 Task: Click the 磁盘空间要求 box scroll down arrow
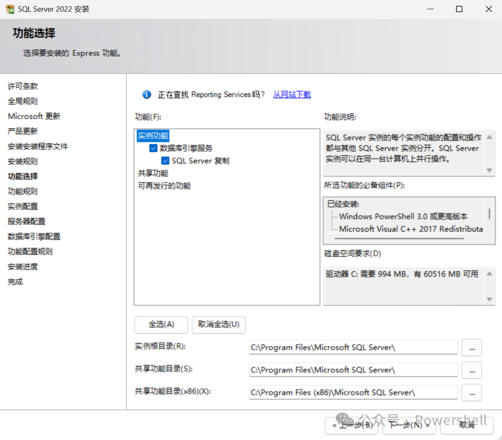pos(489,299)
